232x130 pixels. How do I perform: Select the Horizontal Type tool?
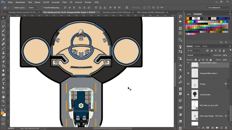tap(3, 83)
